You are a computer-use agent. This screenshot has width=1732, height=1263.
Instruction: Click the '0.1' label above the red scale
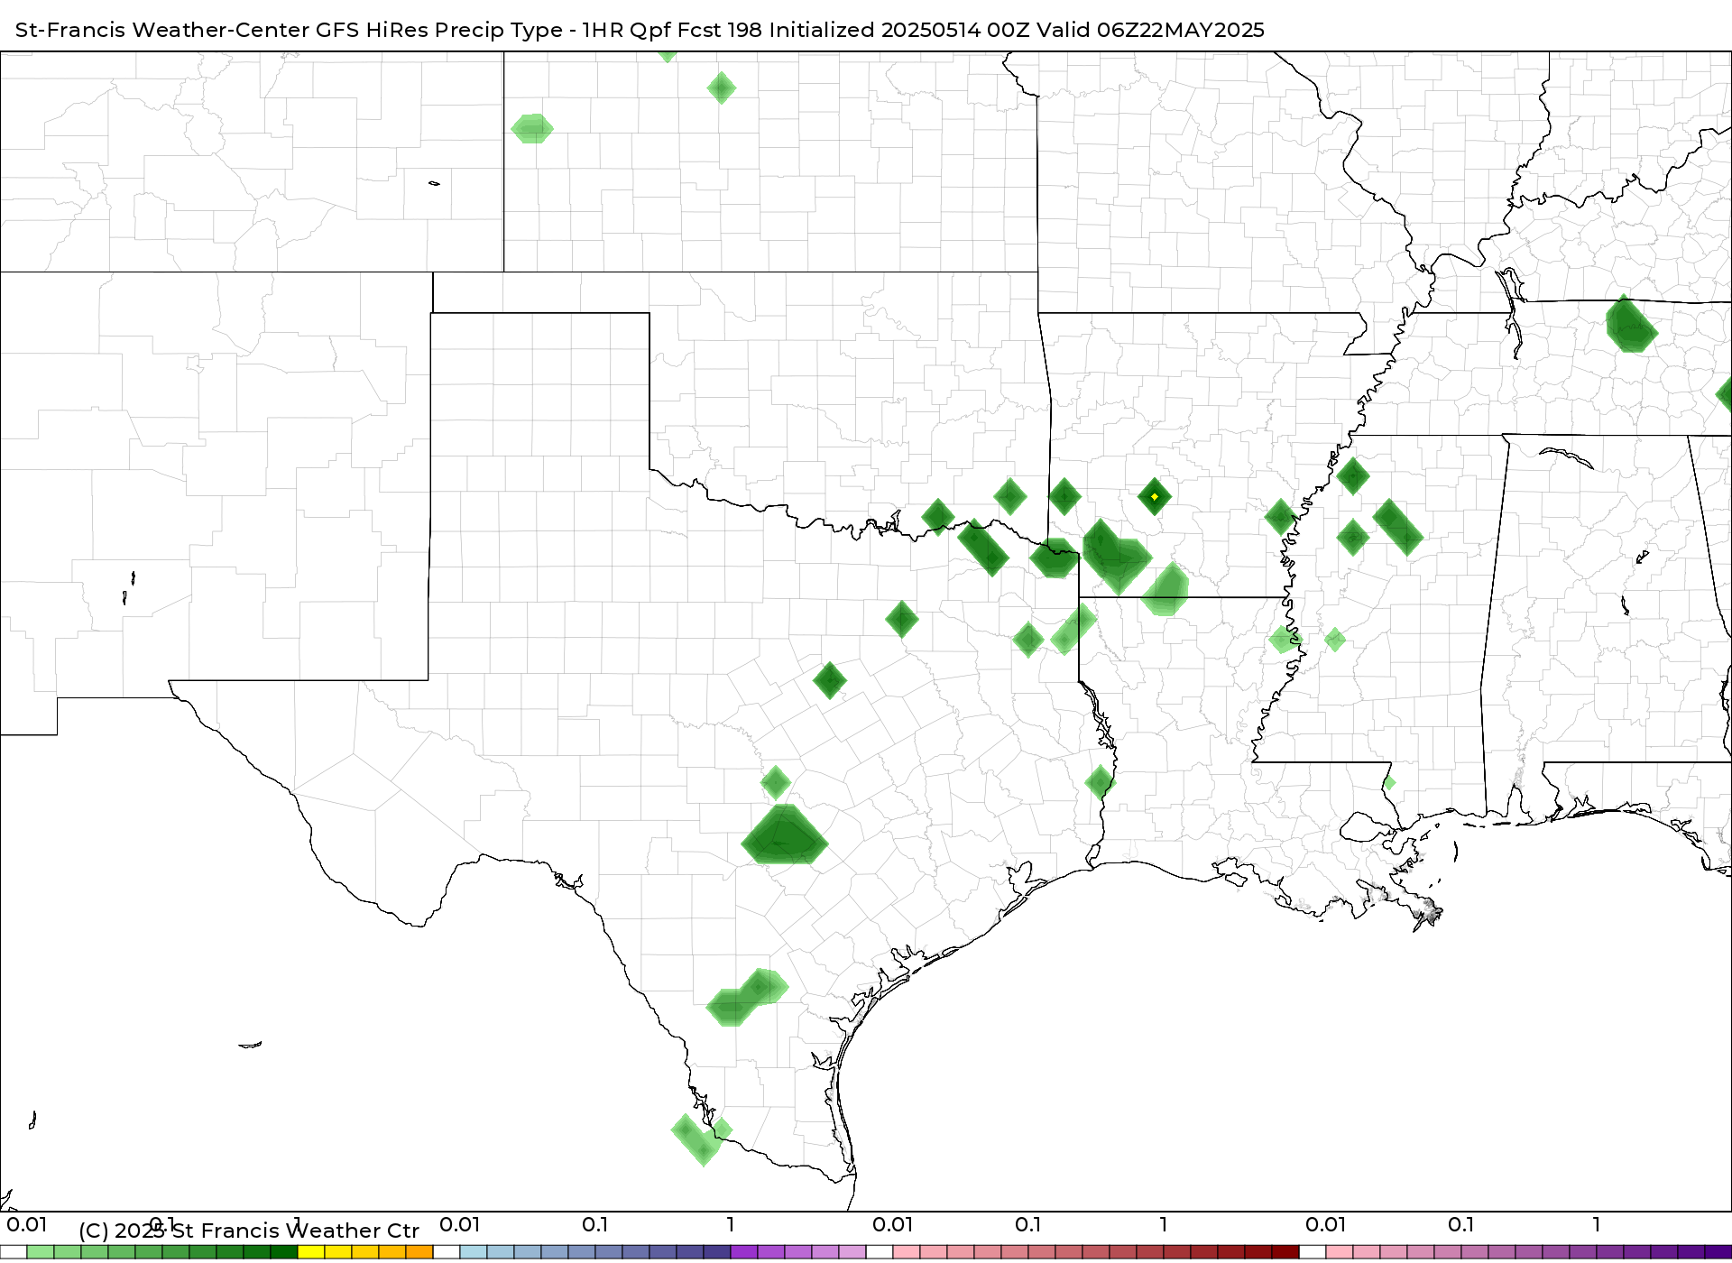coord(1028,1224)
